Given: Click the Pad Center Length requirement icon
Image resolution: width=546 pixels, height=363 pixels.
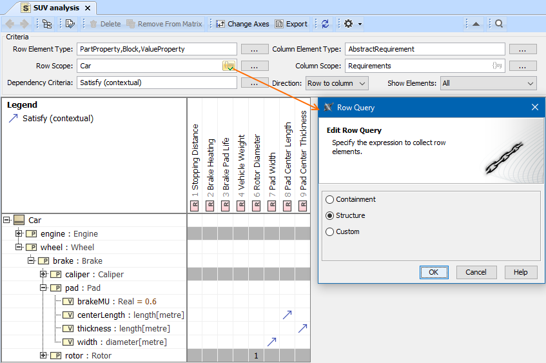Looking at the screenshot, I should [x=287, y=206].
